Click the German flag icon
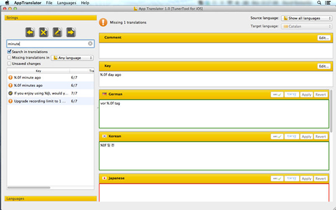The image size is (336, 210). 104,94
